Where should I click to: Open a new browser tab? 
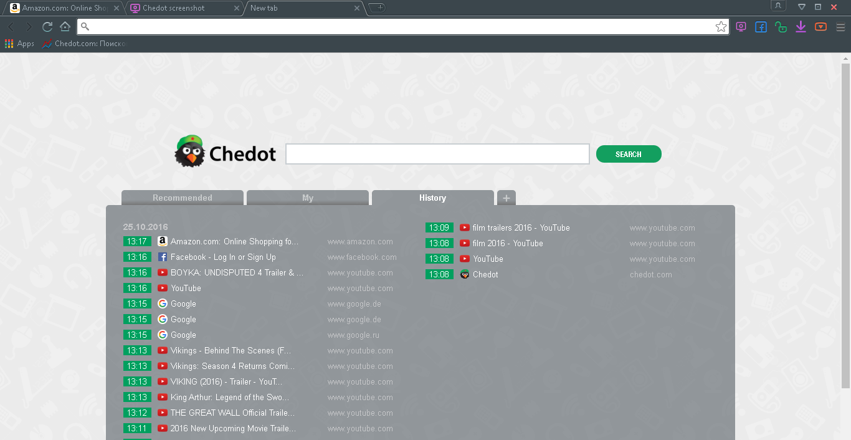click(378, 8)
